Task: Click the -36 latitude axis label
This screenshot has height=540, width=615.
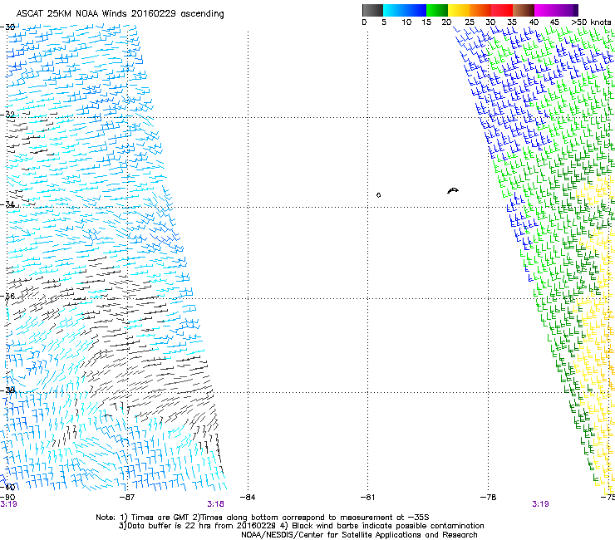Action: (x=7, y=296)
